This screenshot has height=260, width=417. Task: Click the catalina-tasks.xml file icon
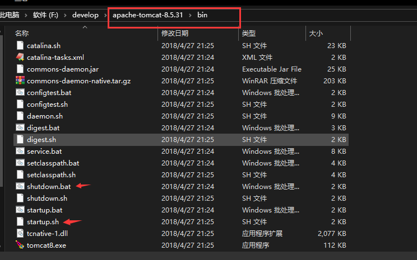tap(20, 57)
